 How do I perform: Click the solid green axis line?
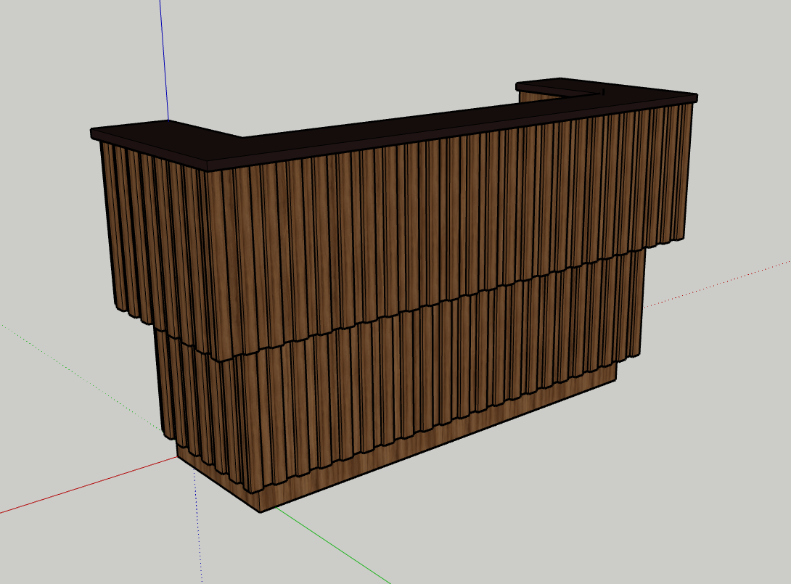click(334, 546)
